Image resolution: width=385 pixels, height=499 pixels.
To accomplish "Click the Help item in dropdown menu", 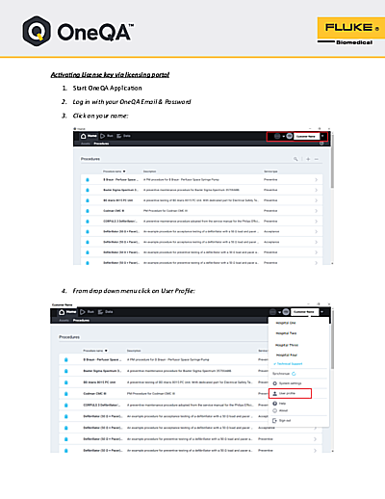I will pos(279,404).
